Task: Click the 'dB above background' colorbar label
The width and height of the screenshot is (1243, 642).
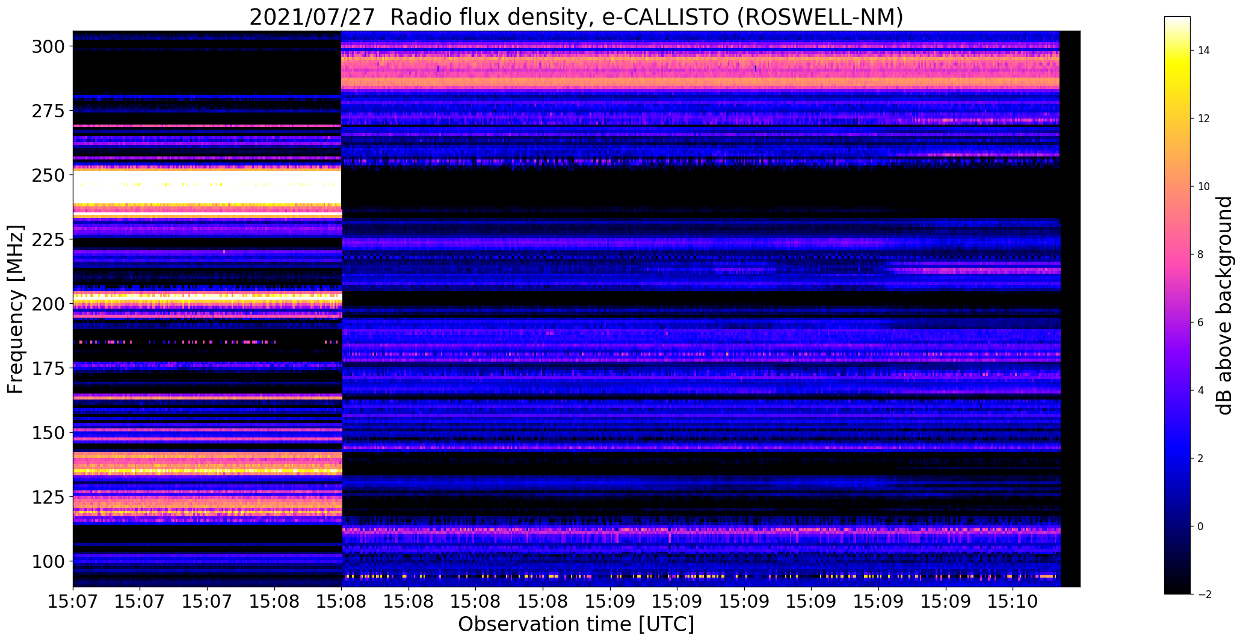Action: pos(1224,306)
